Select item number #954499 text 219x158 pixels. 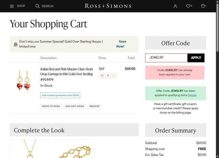[x=47, y=80]
